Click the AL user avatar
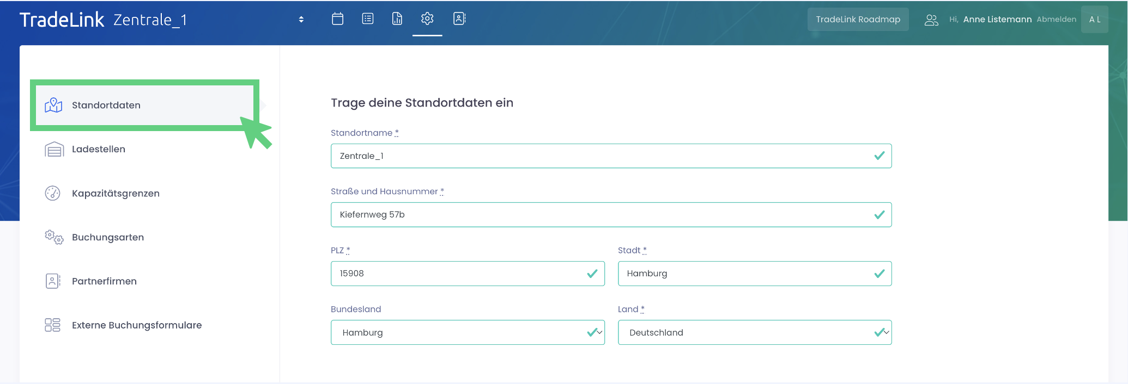The image size is (1128, 384). (1094, 20)
